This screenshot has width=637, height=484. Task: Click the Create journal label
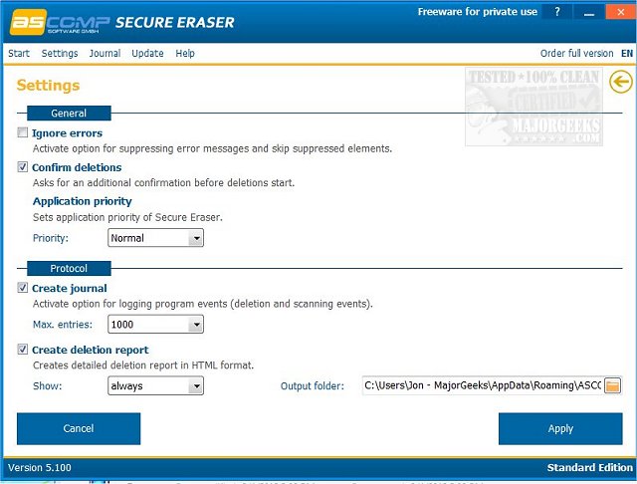70,288
